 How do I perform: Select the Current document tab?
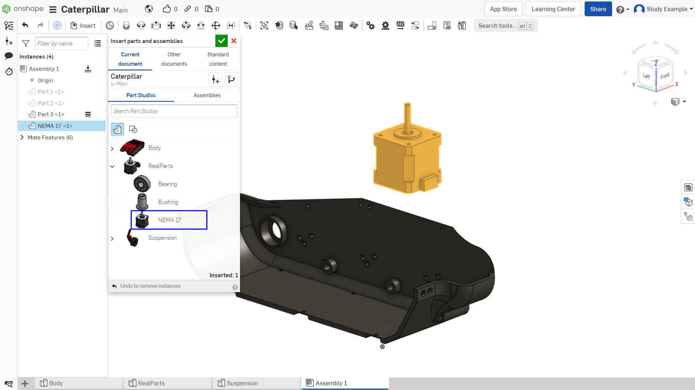point(130,59)
